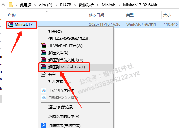The width and height of the screenshot is (179, 128).
Task: Click the share icon beside 共享
Action: point(43,74)
